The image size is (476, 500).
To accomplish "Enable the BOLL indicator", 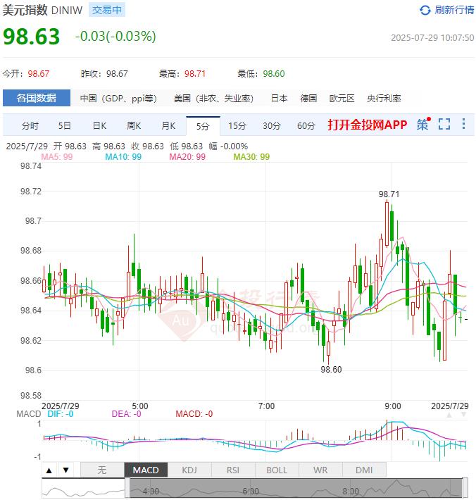I will point(277,470).
